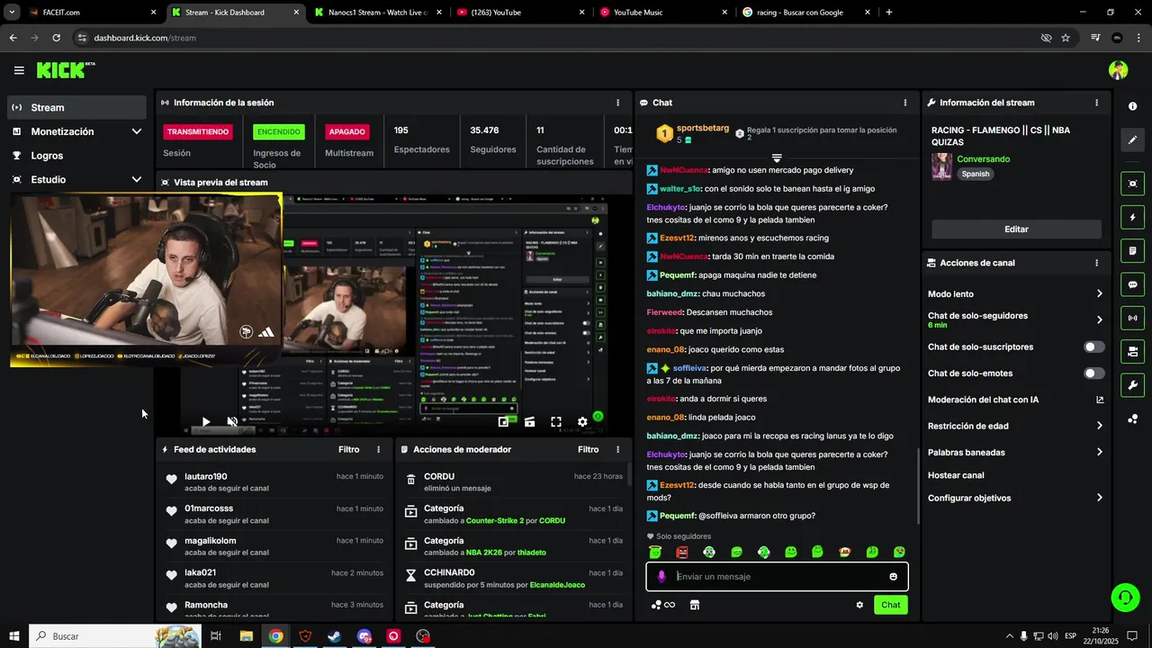This screenshot has height=648, width=1152.
Task: Click the Editar button
Action: [x=1016, y=229]
